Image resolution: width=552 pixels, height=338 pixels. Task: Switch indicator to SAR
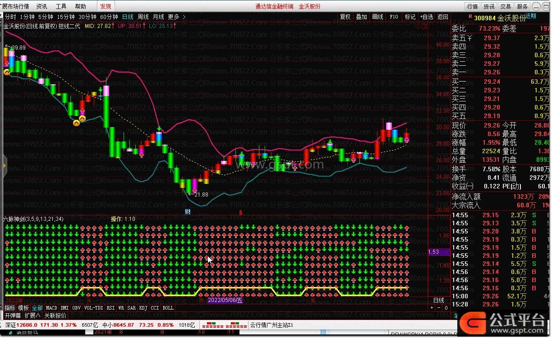[x=131, y=308]
